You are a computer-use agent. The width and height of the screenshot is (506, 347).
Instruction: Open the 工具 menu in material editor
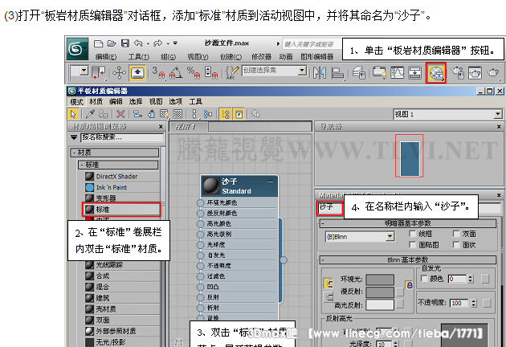(x=195, y=102)
